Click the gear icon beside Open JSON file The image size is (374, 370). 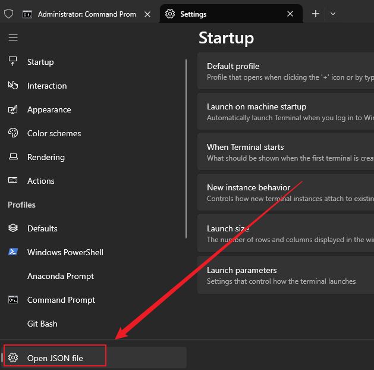[x=13, y=358]
